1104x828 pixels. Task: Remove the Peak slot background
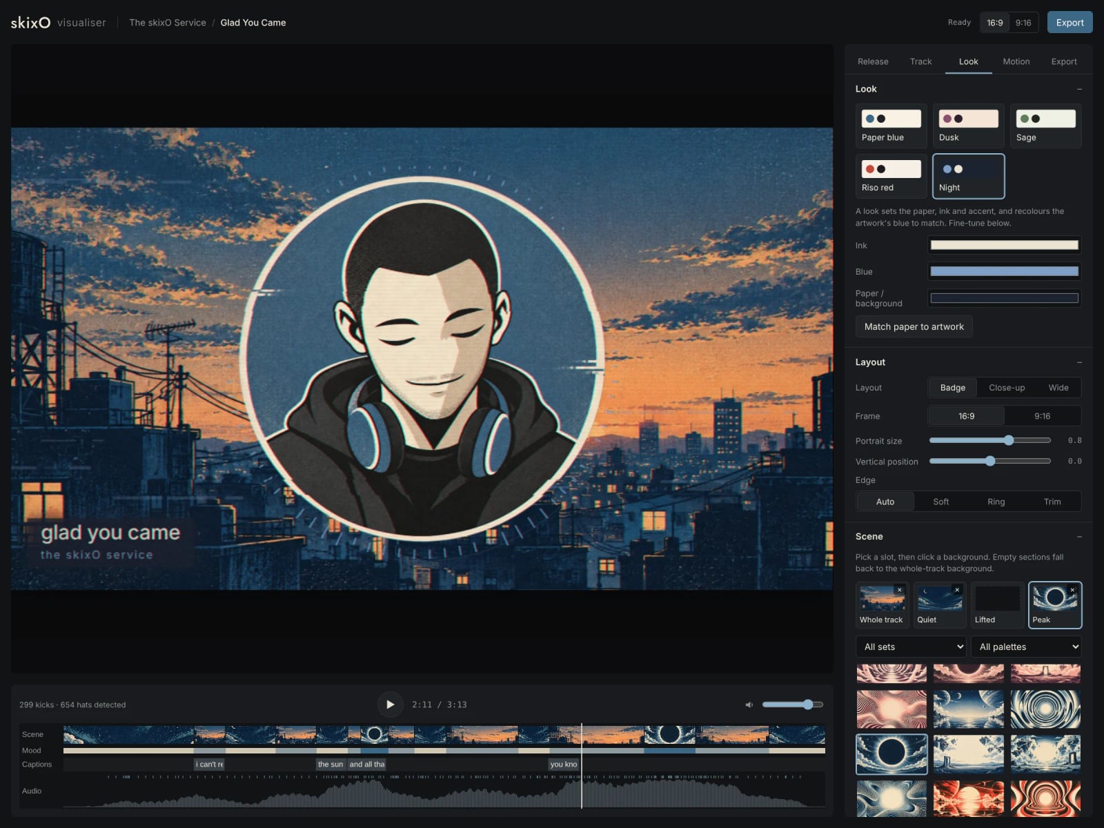tap(1072, 590)
